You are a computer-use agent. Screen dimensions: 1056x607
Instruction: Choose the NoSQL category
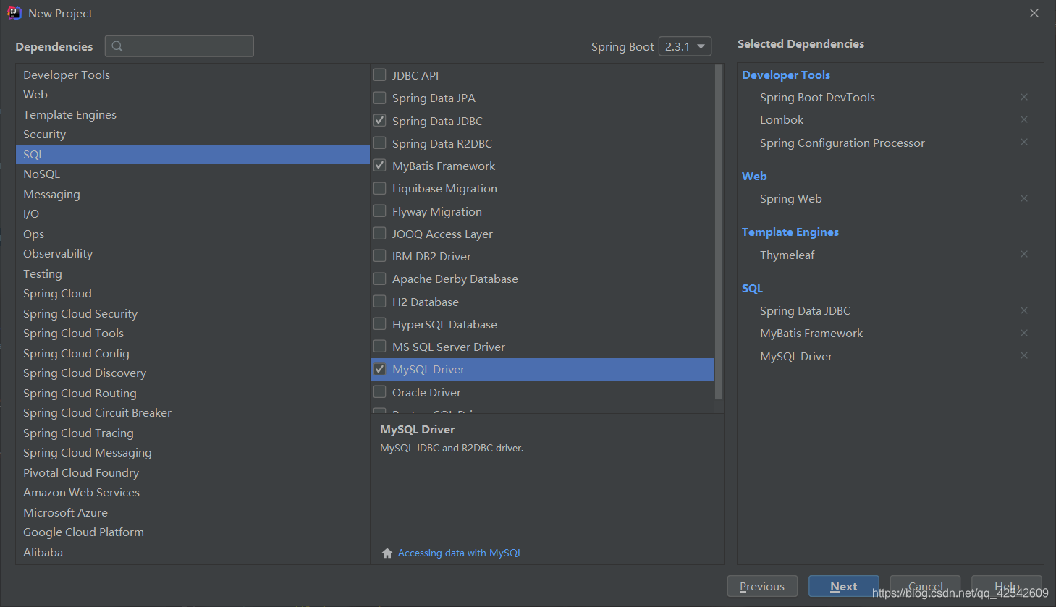tap(193, 174)
